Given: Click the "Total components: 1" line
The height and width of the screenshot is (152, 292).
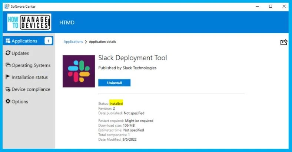Looking at the screenshot, I should (114, 135).
